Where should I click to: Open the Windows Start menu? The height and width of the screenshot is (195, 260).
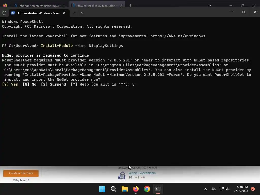102,189
